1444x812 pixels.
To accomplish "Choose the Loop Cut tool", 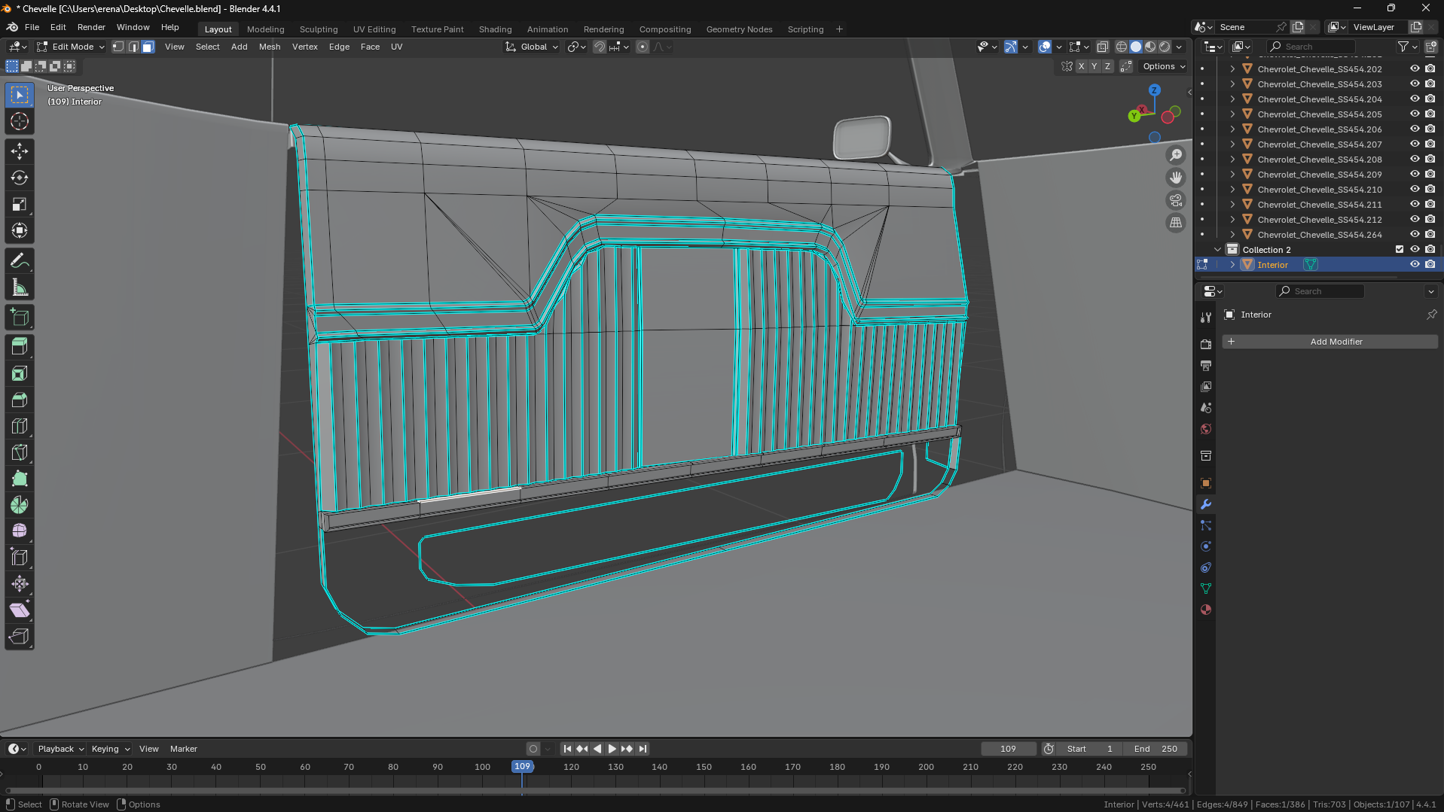I will click(x=20, y=426).
